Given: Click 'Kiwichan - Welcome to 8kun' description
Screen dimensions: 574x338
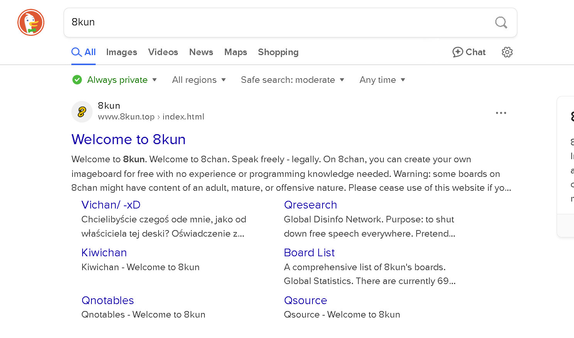Looking at the screenshot, I should pyautogui.click(x=140, y=267).
